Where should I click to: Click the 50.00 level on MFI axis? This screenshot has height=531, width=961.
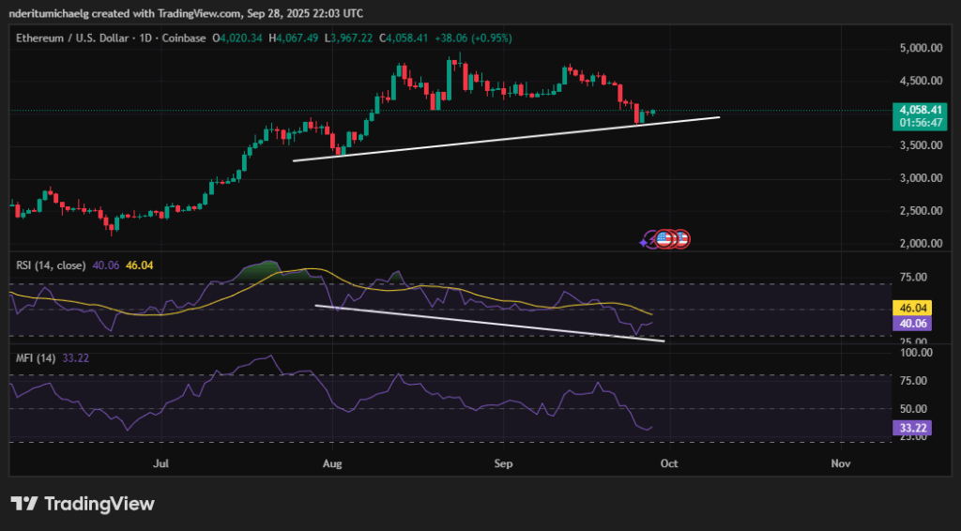[x=913, y=408]
